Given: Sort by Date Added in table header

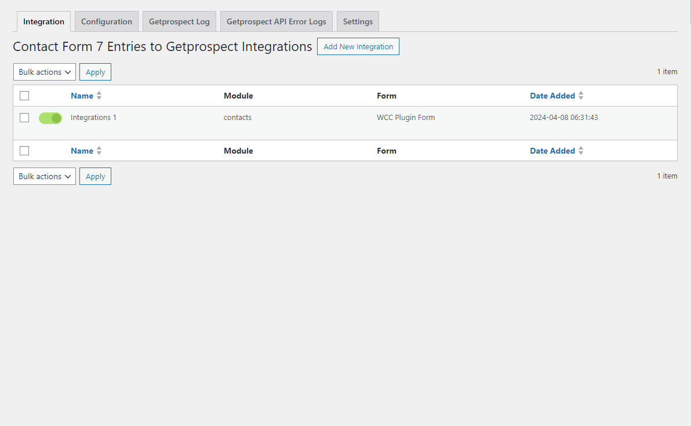Looking at the screenshot, I should click(552, 96).
